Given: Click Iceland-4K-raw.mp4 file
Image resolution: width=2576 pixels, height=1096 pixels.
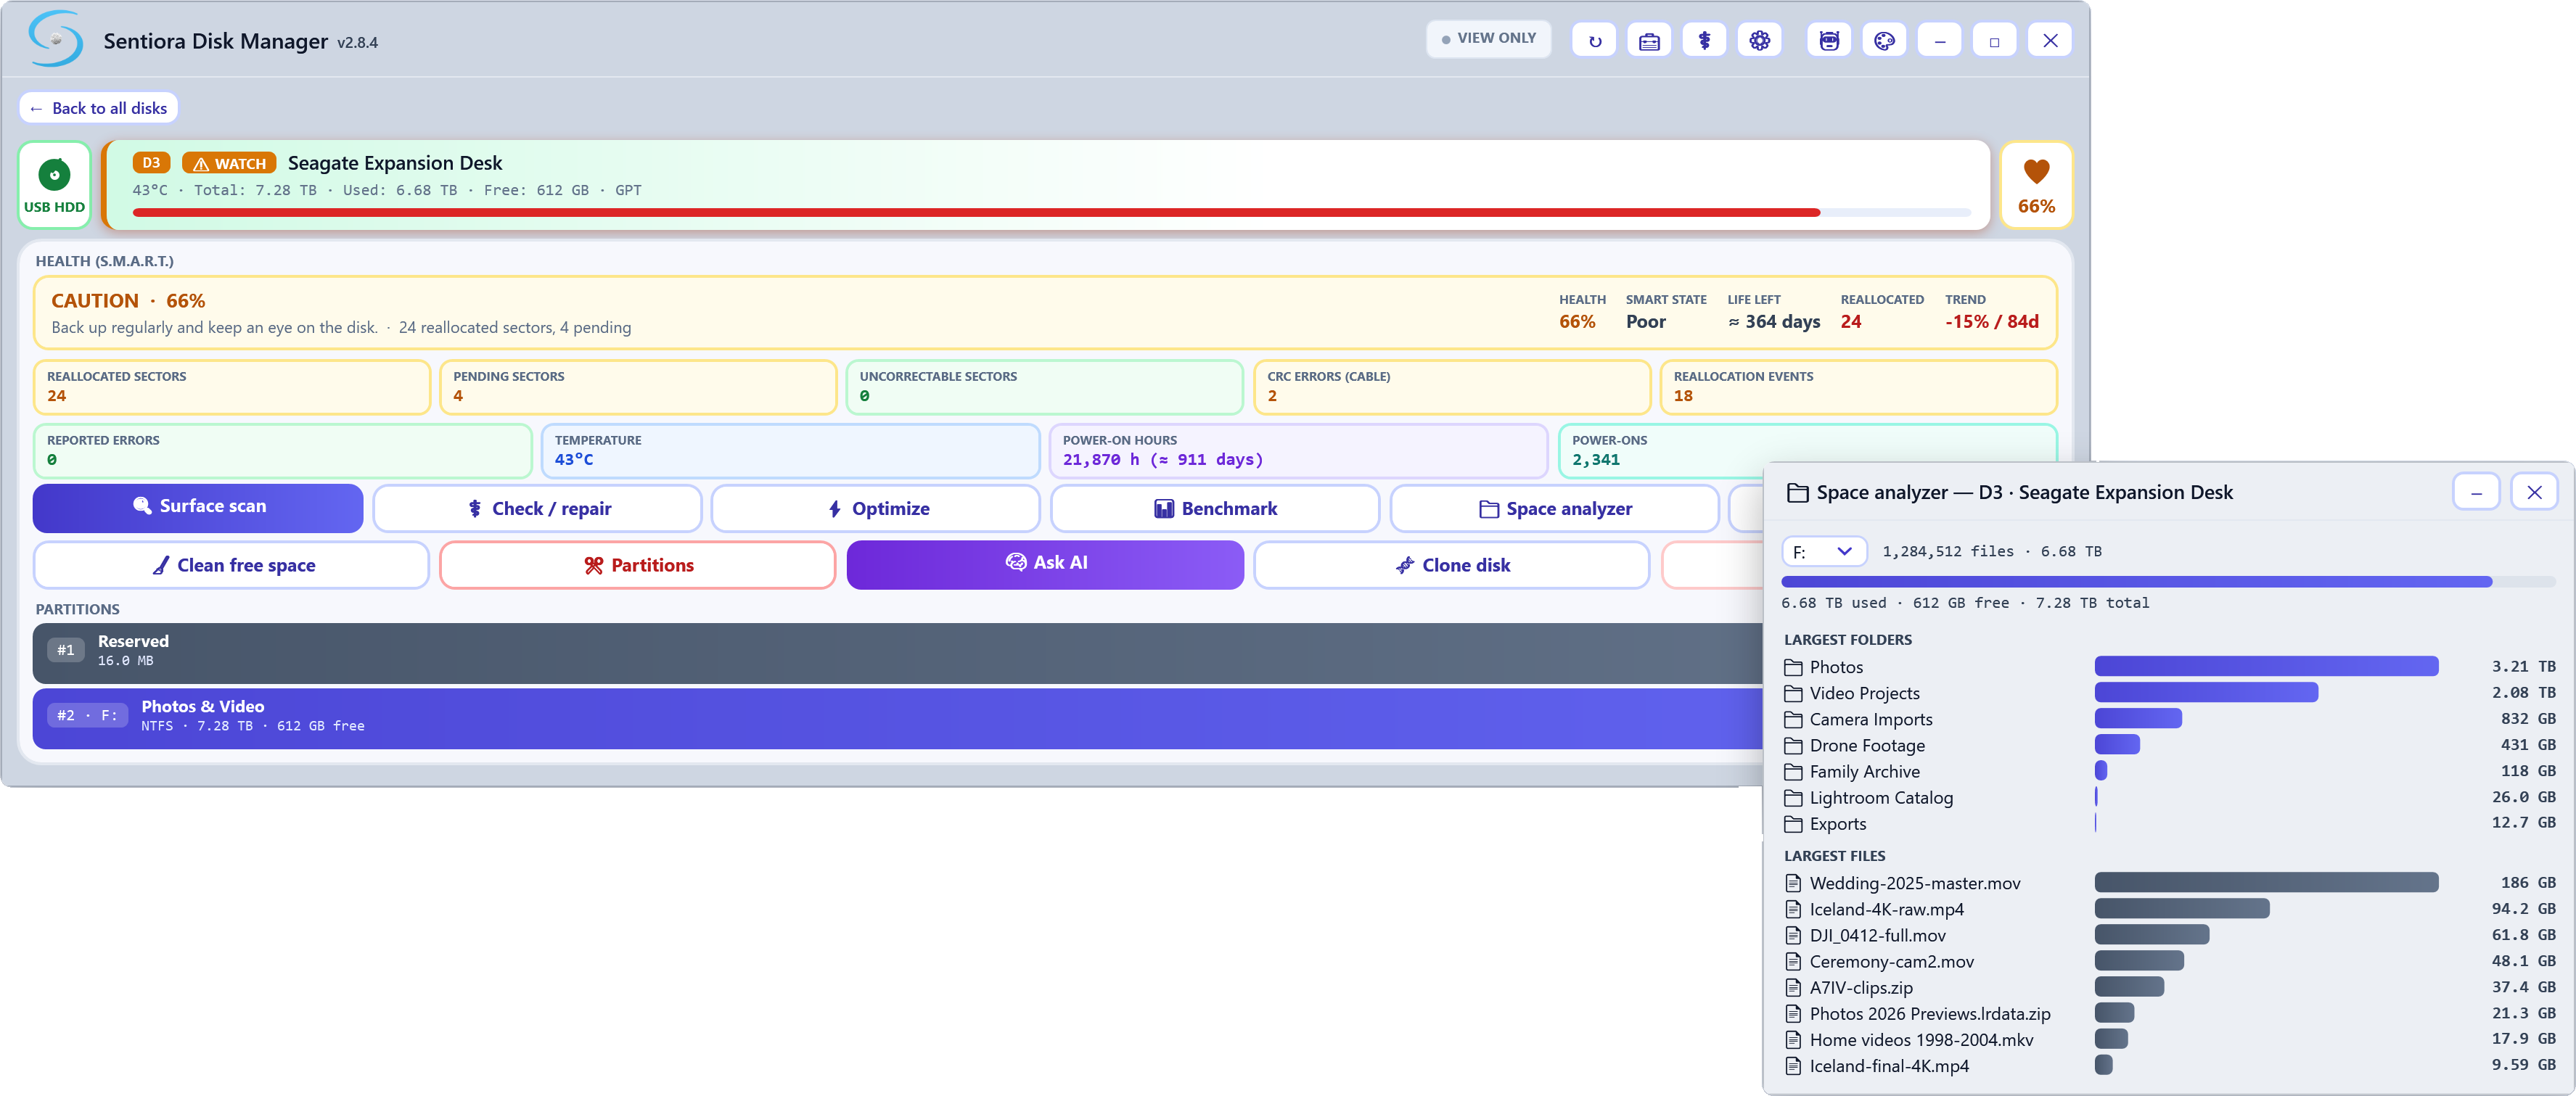Looking at the screenshot, I should pos(2169,909).
